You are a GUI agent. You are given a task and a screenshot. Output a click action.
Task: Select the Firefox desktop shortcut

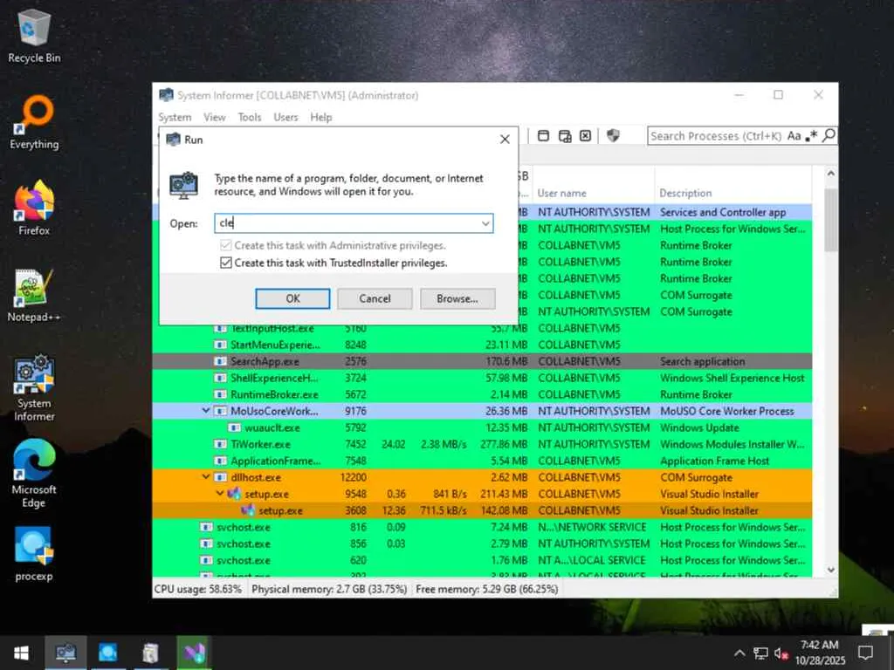tap(34, 208)
